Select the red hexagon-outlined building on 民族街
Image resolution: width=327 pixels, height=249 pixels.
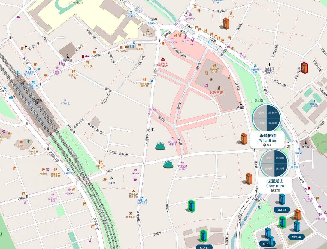pyautogui.click(x=305, y=68)
